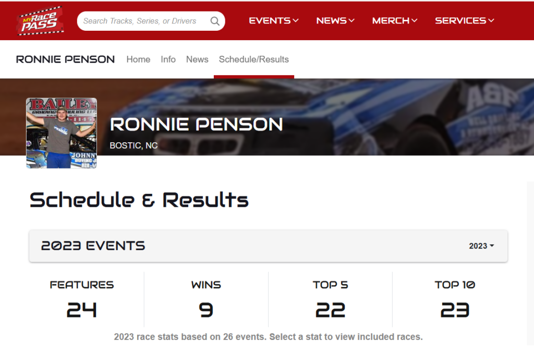Screen dimensions: 534x356
Task: Click Ronnie Penson's profile photo
Action: [62, 133]
